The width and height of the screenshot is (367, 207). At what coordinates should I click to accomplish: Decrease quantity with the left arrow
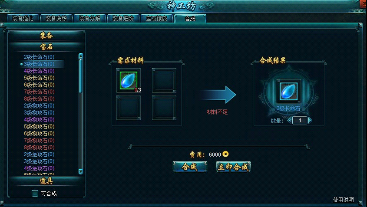[290, 121]
